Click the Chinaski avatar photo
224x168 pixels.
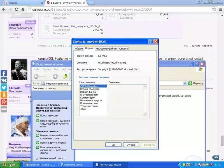coord(19,70)
